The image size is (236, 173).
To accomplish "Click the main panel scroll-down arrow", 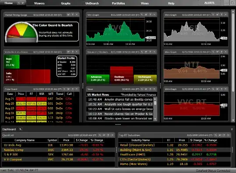I will point(232,120).
